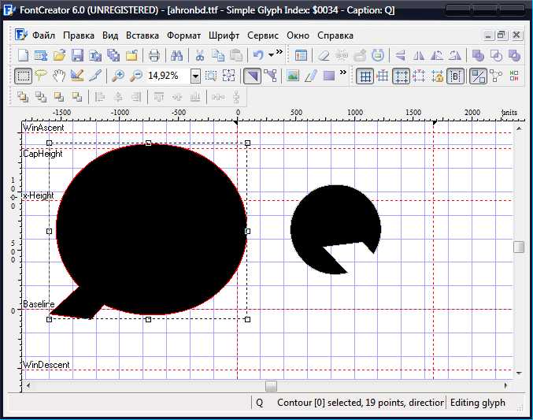533x420 pixels.
Task: Click the scroll down arrow
Action: 519,374
